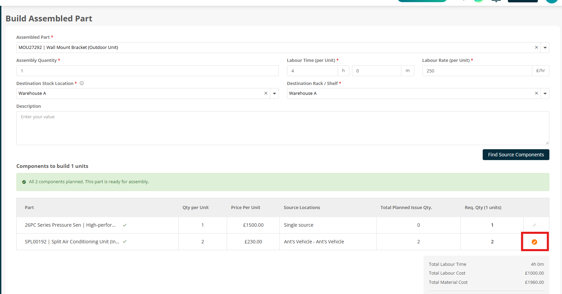Focus the Assembly Quantity field
This screenshot has height=294, width=562.
[x=147, y=71]
